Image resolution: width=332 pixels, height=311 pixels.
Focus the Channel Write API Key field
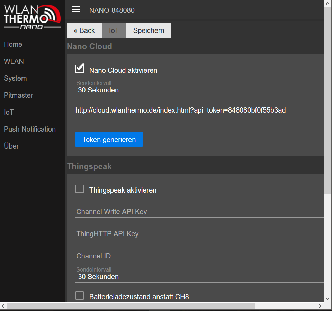pos(199,212)
